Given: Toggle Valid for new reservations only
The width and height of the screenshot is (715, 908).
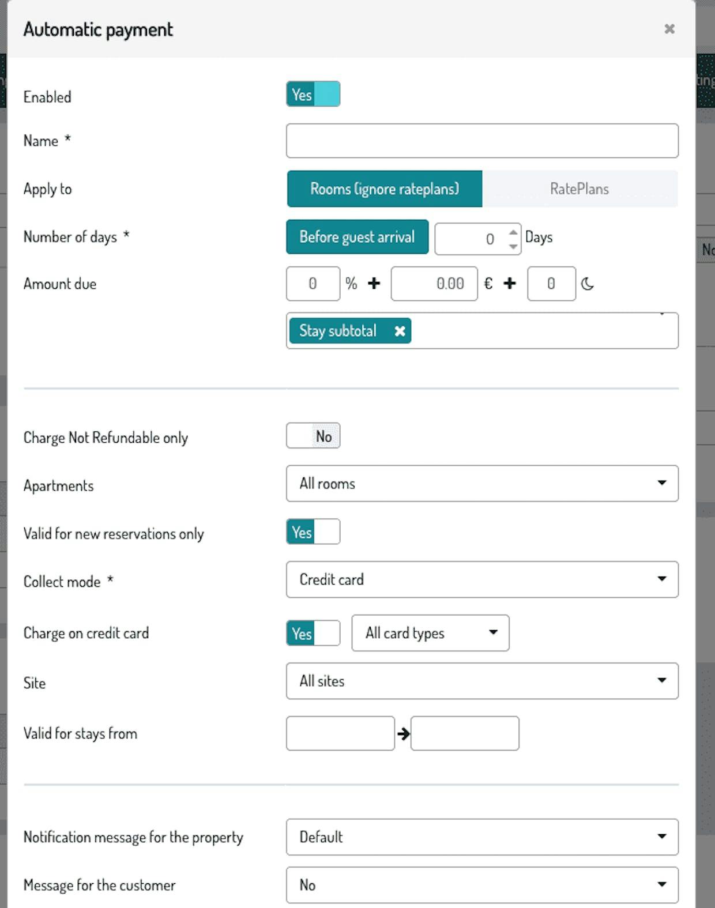Looking at the screenshot, I should point(313,532).
